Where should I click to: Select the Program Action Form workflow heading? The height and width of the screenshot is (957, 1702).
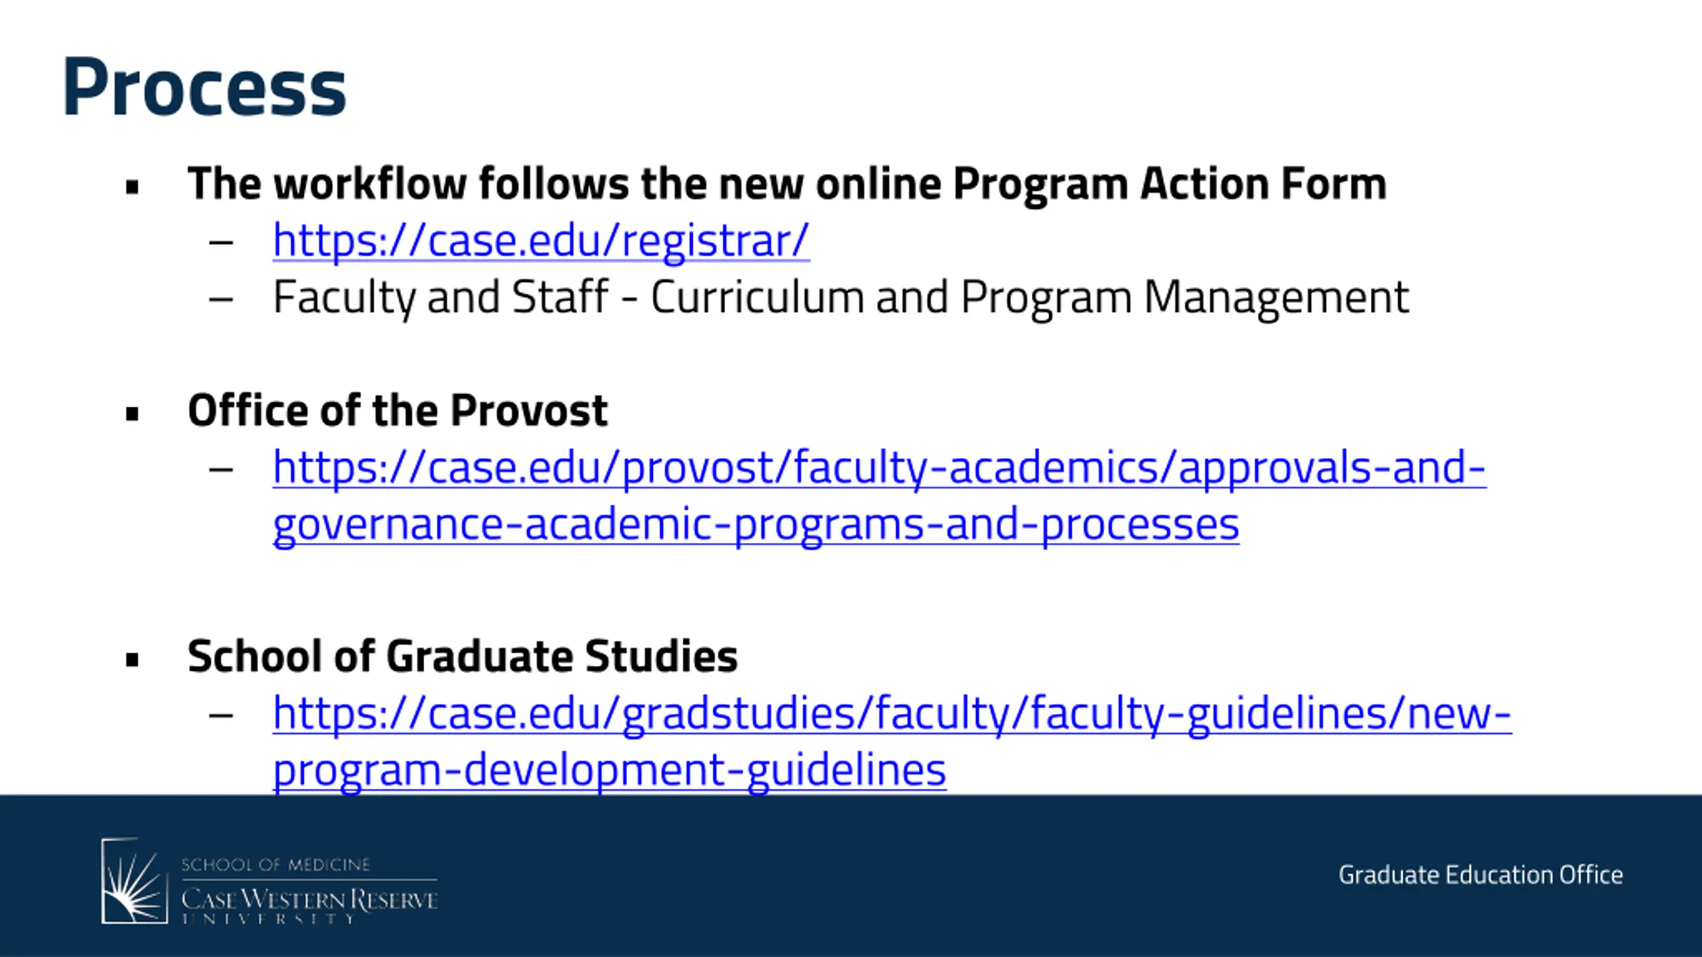pos(787,184)
